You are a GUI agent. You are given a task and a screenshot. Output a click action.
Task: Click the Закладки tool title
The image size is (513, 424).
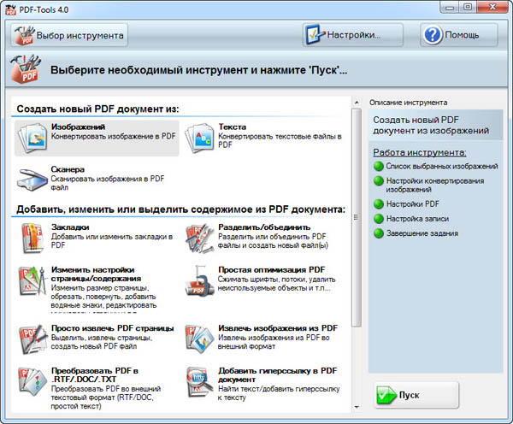click(70, 227)
